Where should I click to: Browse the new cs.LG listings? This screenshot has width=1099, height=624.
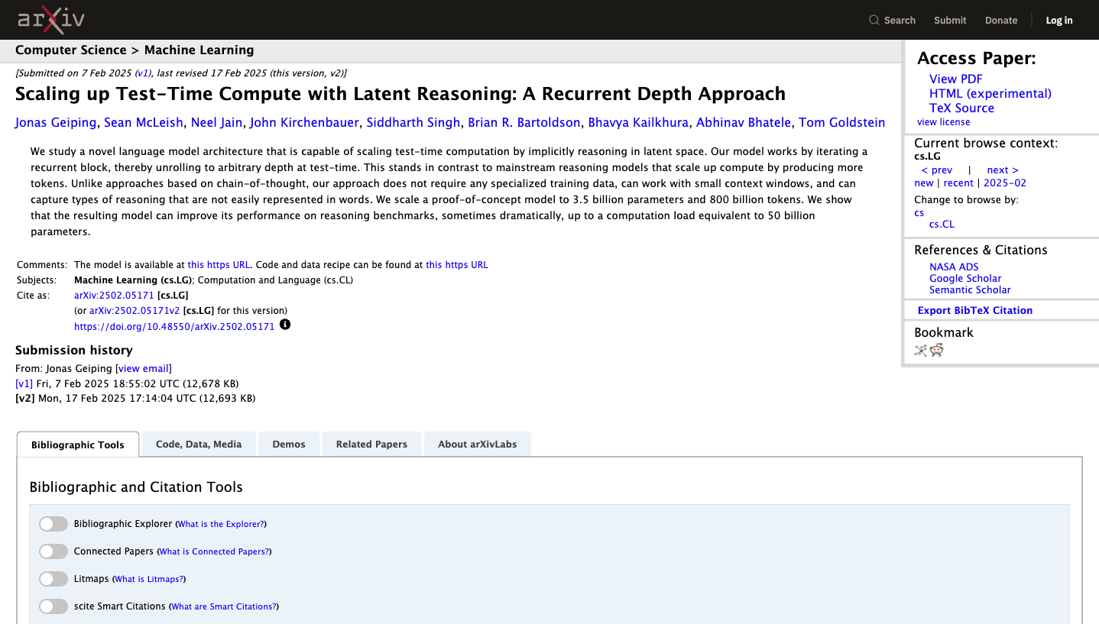(x=924, y=183)
